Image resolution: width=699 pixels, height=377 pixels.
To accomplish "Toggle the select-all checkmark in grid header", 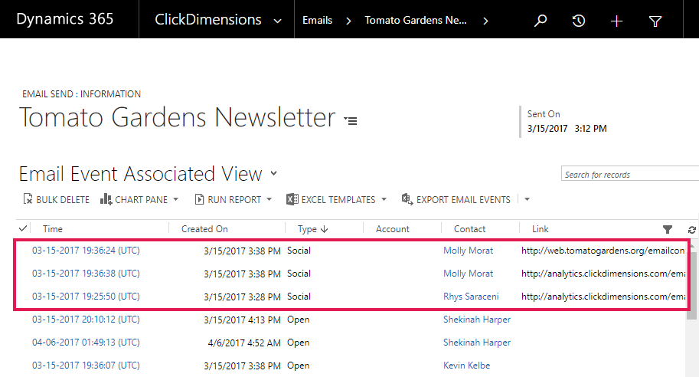I will (23, 228).
